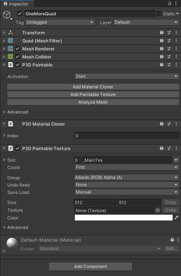181x276 pixels.
Task: Open P3D Material Cloner help icon
Action: 162,124
